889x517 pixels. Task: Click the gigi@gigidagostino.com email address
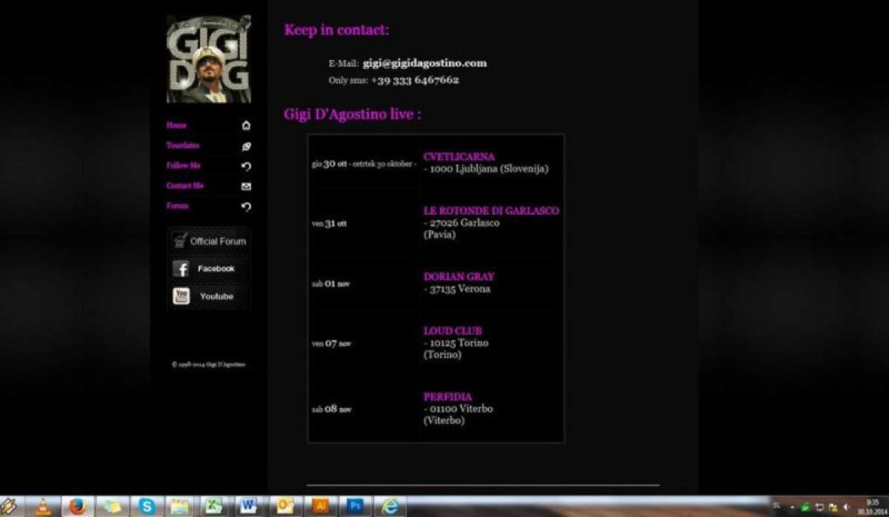(424, 63)
